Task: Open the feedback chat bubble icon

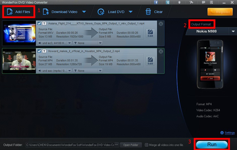Action: pyautogui.click(x=203, y=2)
